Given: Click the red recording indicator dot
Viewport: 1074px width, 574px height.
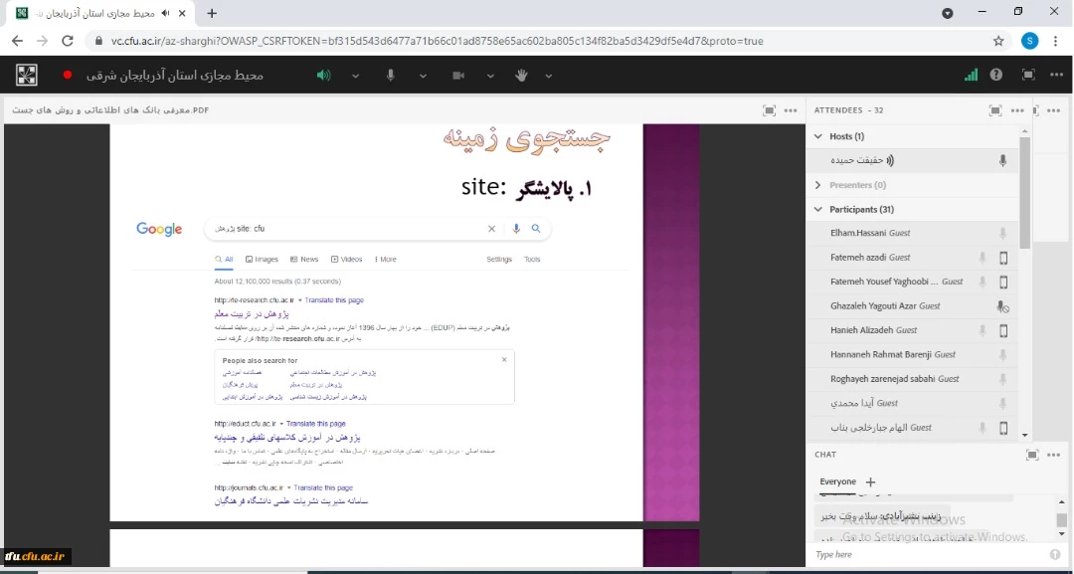Looking at the screenshot, I should coord(68,75).
